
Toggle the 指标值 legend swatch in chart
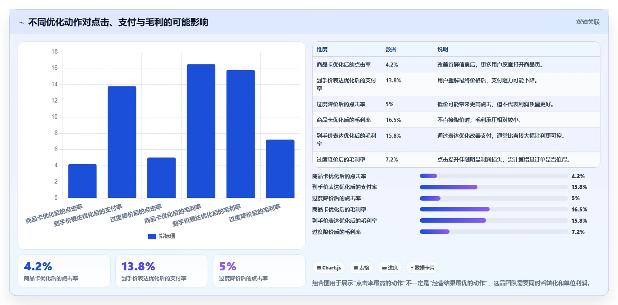[152, 236]
